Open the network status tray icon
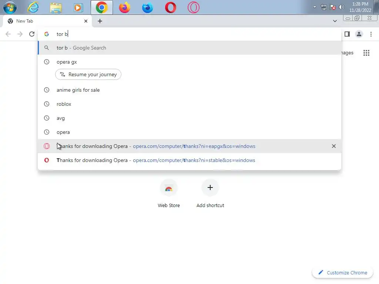The image size is (379, 284). [323, 7]
